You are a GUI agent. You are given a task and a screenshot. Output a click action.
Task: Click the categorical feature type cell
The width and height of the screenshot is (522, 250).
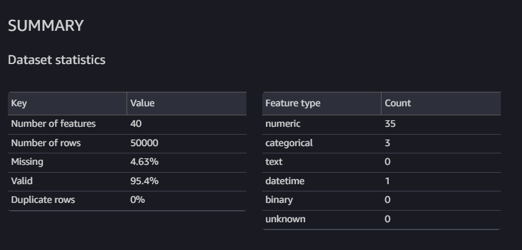[289, 143]
